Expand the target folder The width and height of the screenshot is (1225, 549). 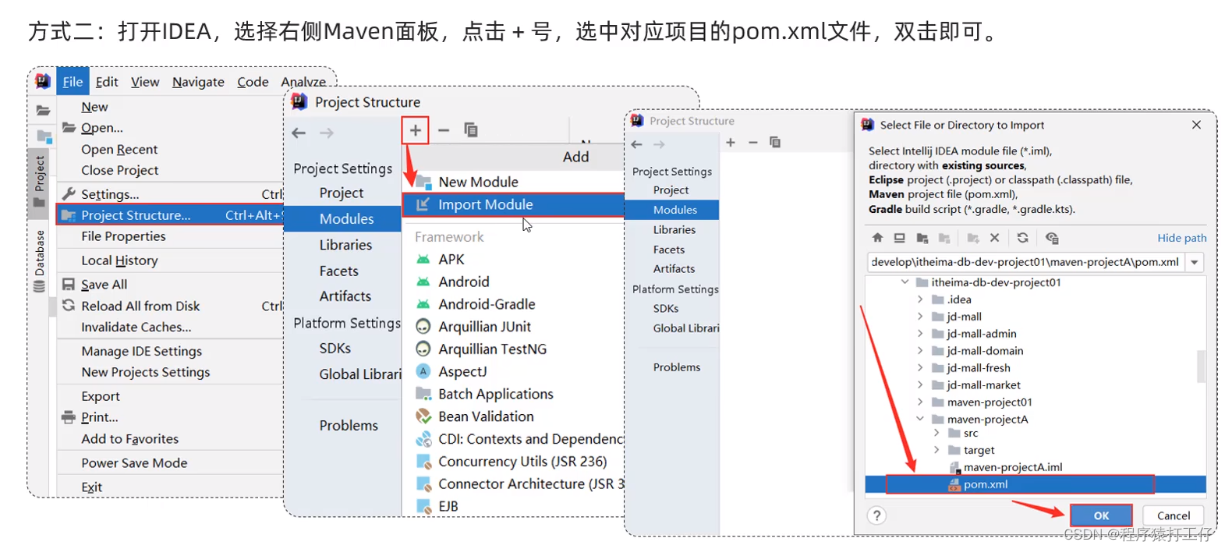pyautogui.click(x=936, y=450)
